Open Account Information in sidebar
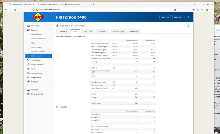The width and height of the screenshot is (220, 134). (x=39, y=39)
